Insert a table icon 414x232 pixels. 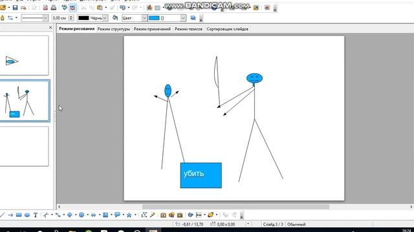(x=158, y=8)
